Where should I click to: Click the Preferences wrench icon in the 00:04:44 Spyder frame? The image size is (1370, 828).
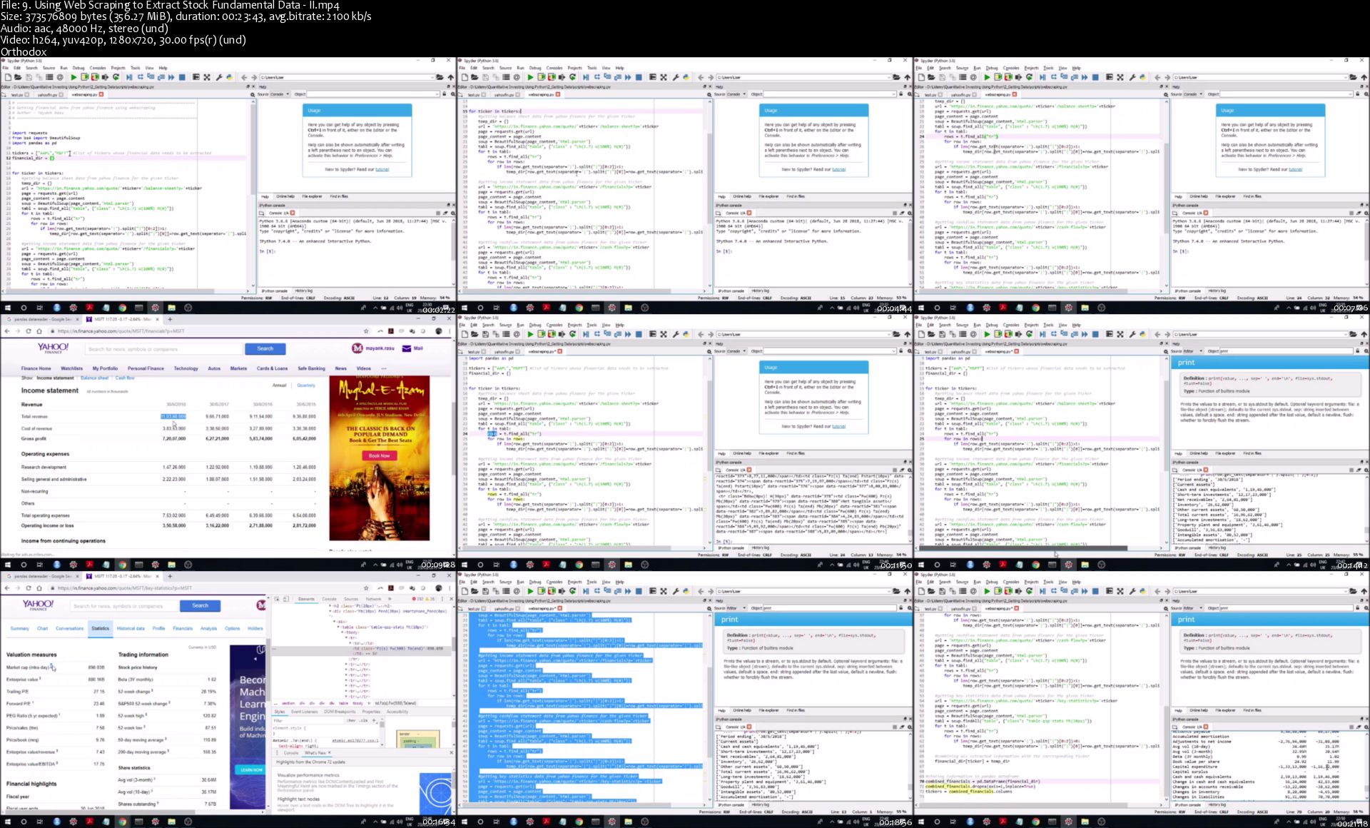pos(676,77)
